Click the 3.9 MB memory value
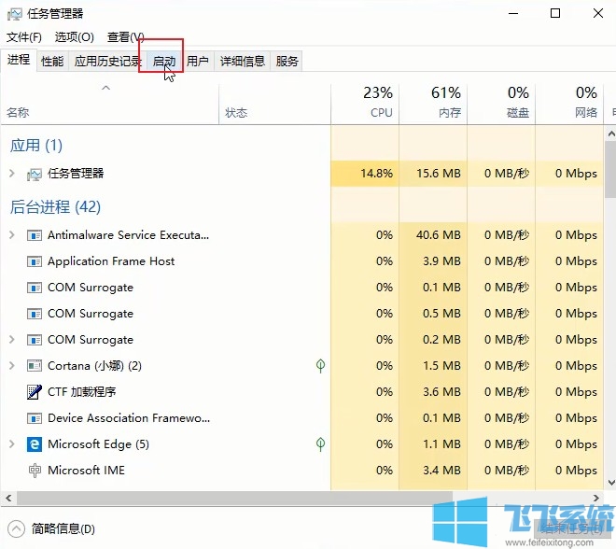 tap(441, 261)
